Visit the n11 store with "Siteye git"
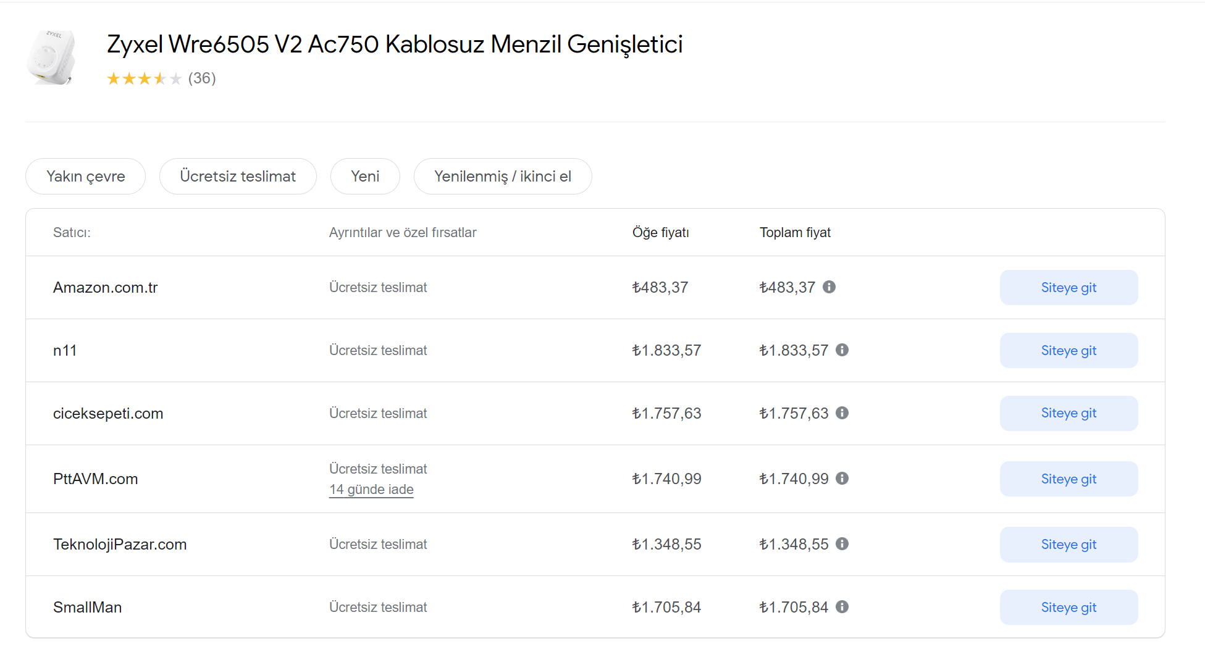 1069,351
